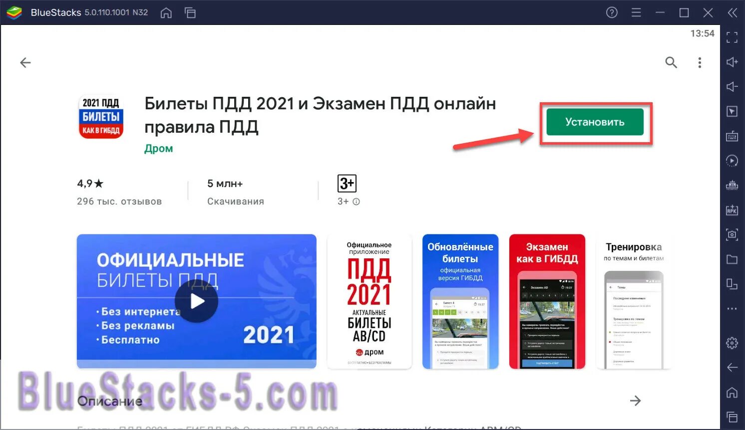Click the sync operations play-circle icon
Screen dimensions: 745x430
click(x=732, y=161)
